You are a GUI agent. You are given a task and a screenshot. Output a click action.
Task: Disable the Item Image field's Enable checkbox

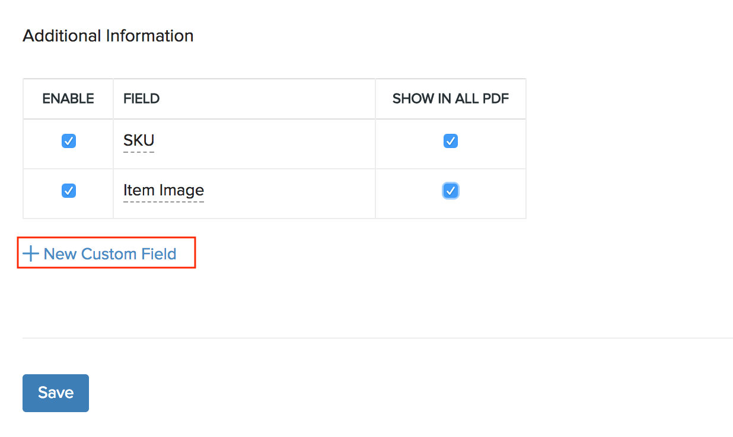tap(69, 191)
